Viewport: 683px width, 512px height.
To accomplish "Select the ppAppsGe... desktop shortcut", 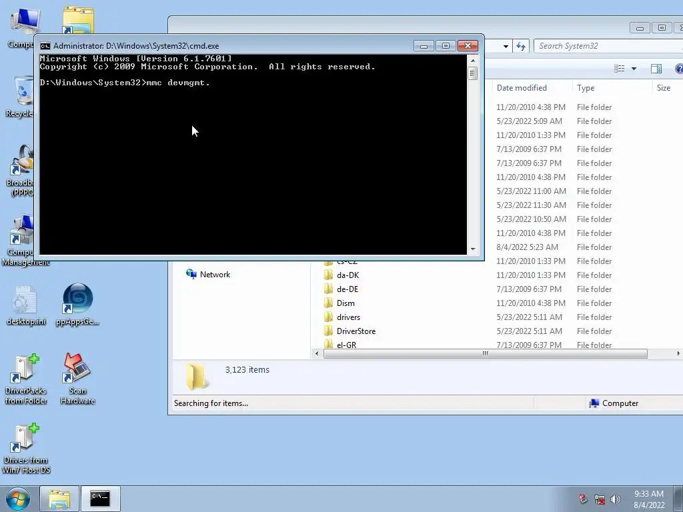I will [x=77, y=305].
